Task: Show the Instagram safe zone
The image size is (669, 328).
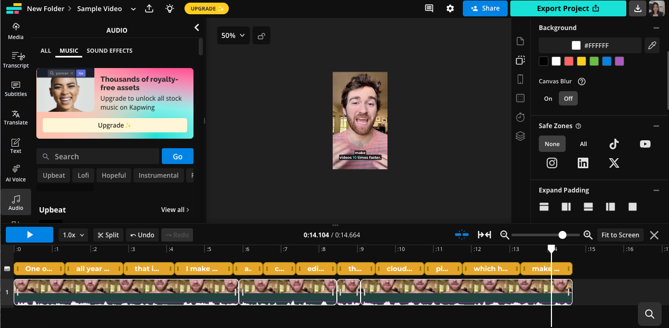Action: tap(552, 163)
